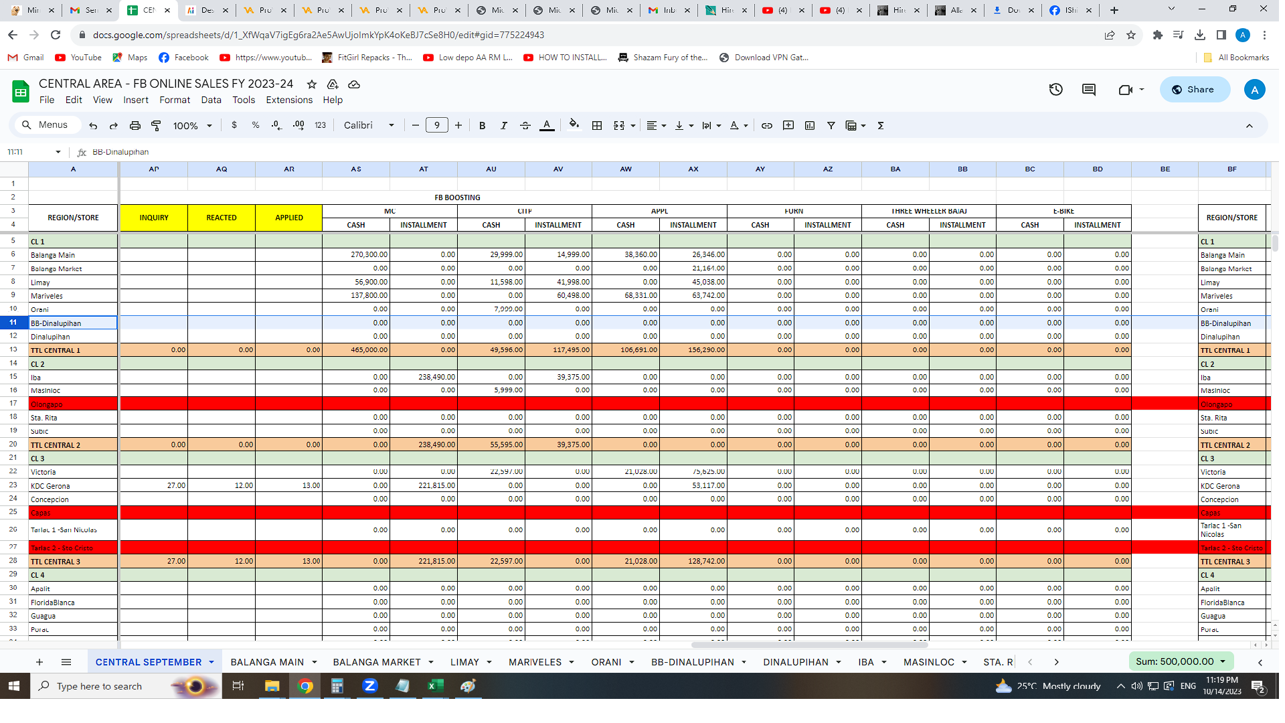Screen dimensions: 1285x723
Task: Open the 100% zoom dropdown
Action: (193, 126)
